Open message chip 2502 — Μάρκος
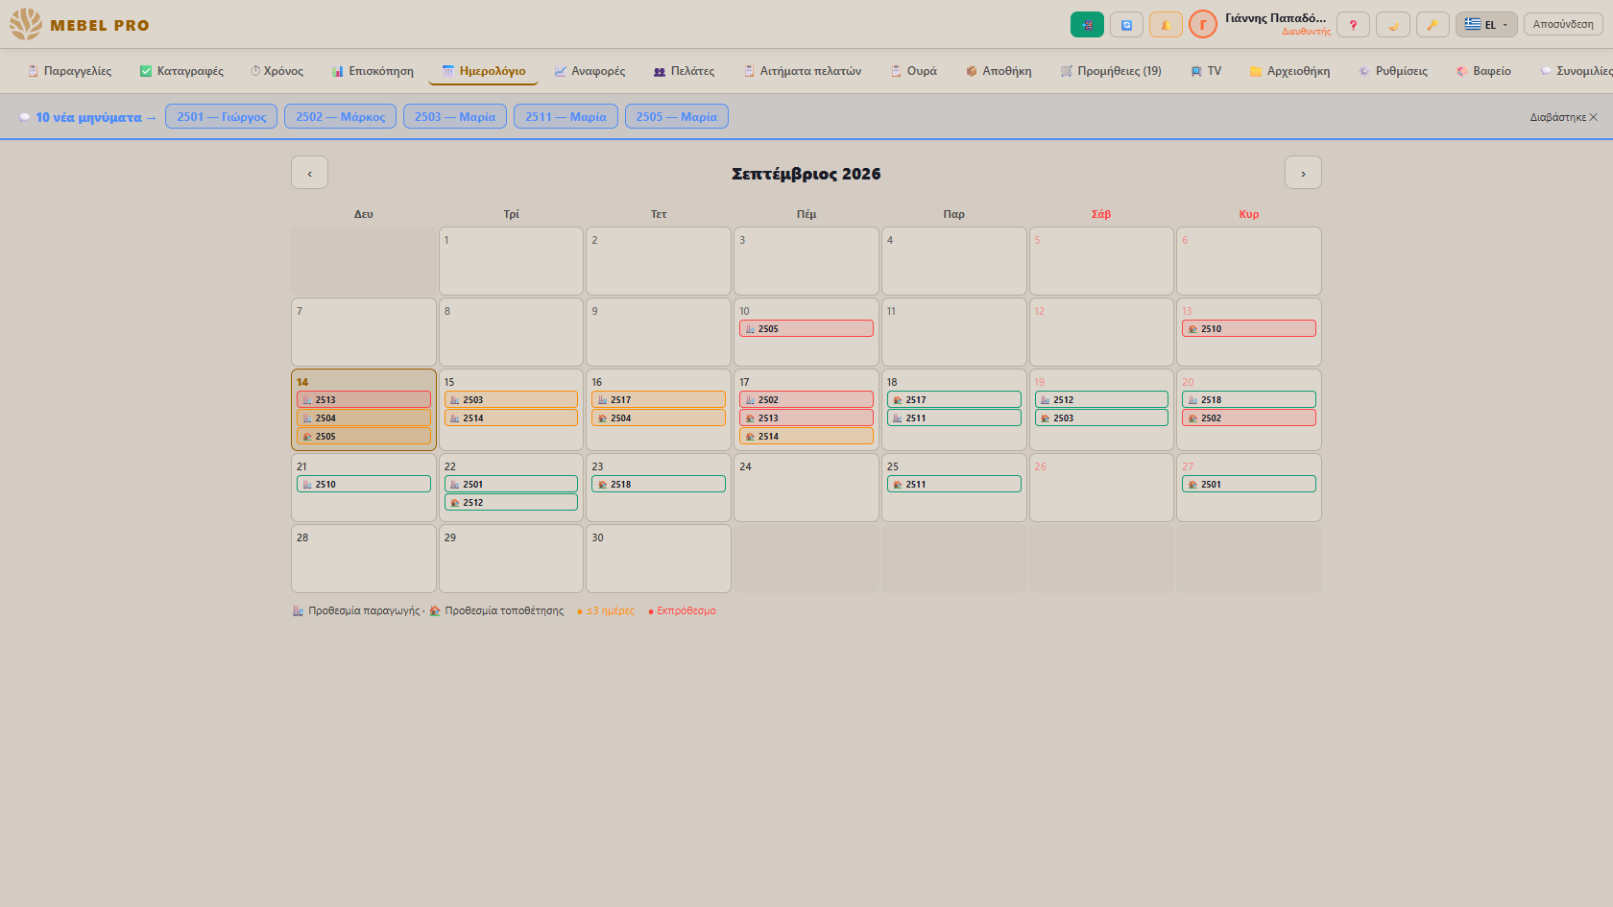Image resolution: width=1613 pixels, height=907 pixels. coord(341,116)
